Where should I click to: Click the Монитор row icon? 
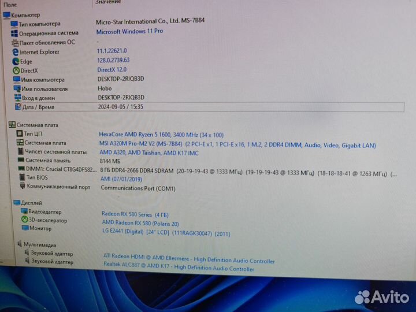(x=25, y=228)
